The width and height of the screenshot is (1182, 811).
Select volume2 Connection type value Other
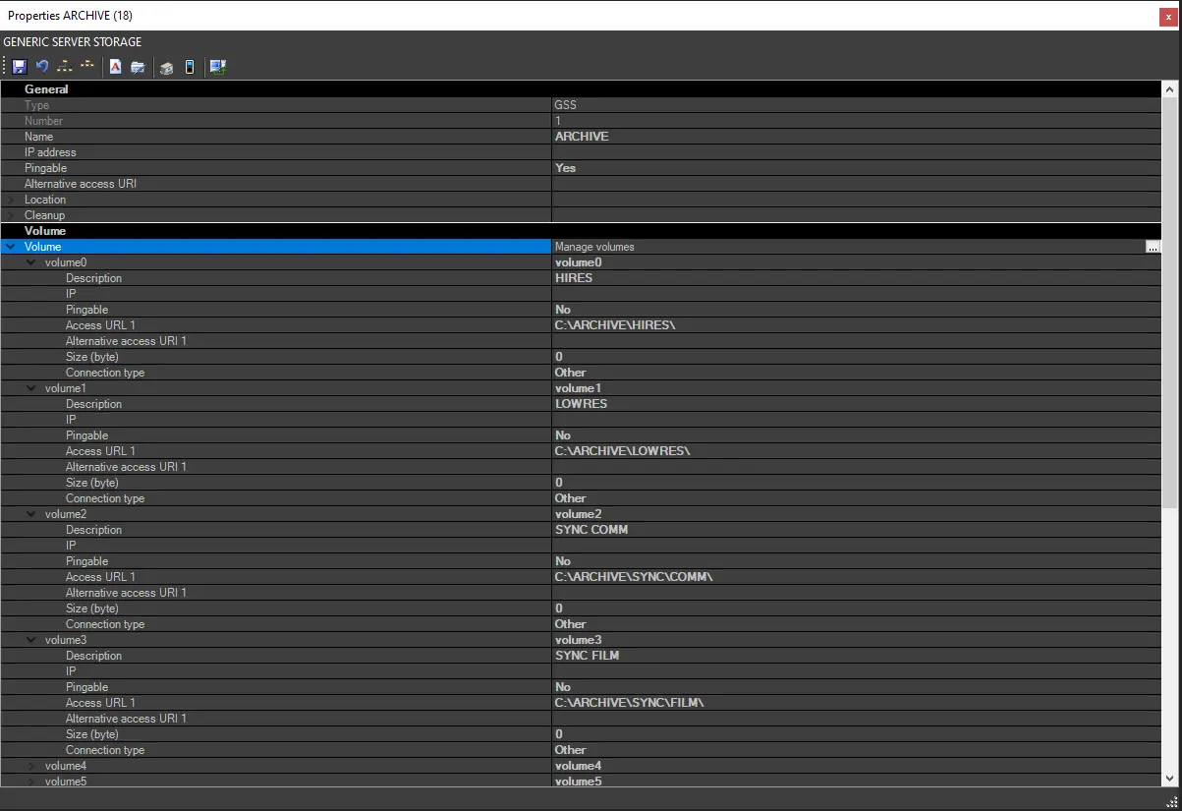point(570,624)
